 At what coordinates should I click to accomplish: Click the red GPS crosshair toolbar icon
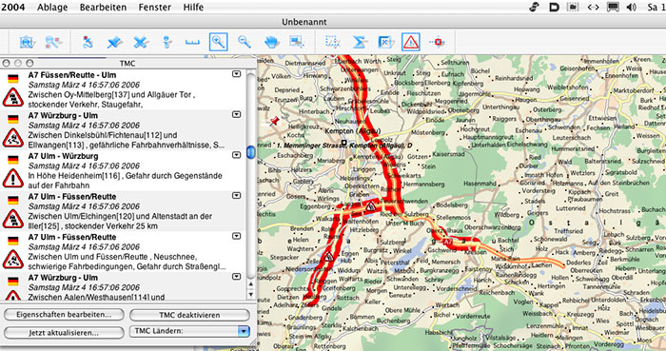click(437, 42)
